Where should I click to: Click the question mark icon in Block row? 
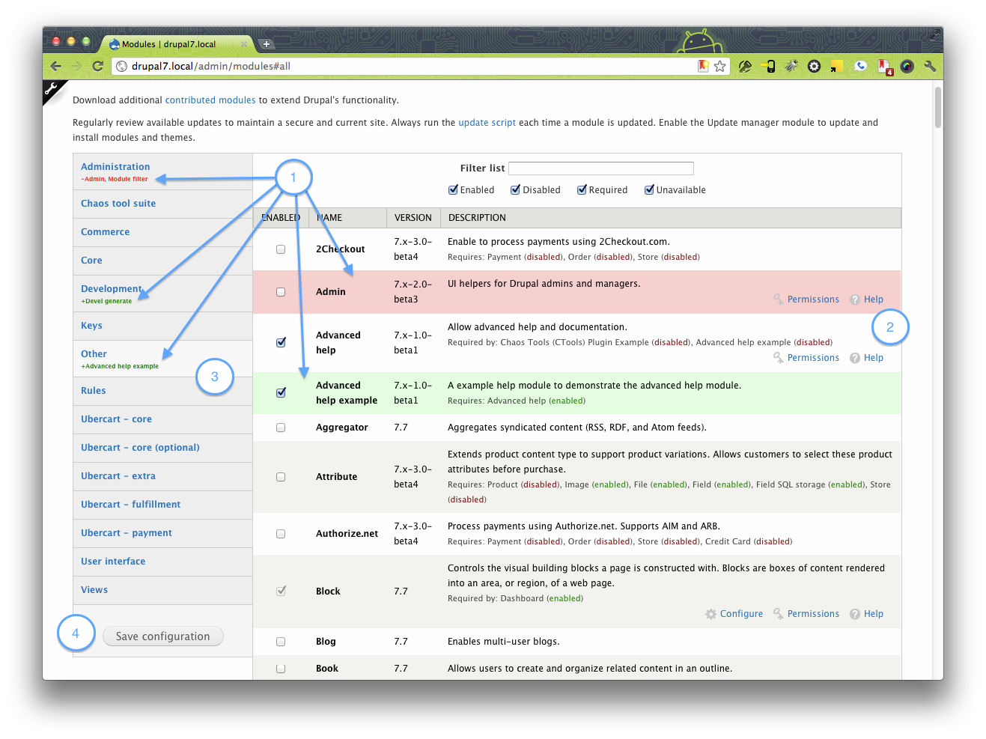(x=855, y=614)
